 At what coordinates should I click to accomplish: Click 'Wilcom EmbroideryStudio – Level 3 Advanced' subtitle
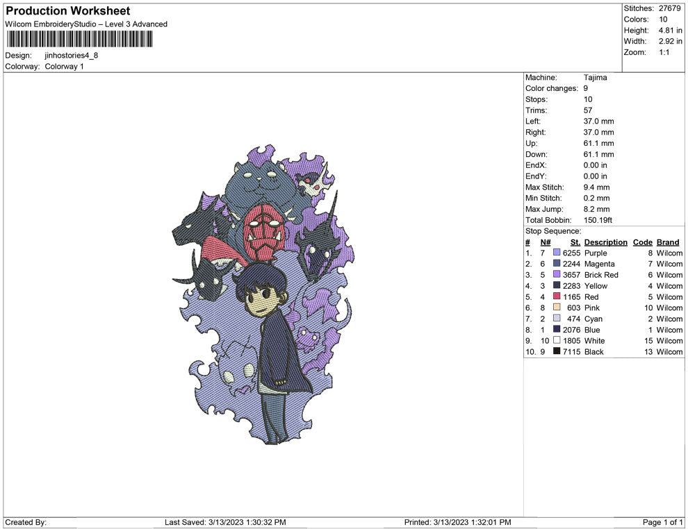(86, 24)
